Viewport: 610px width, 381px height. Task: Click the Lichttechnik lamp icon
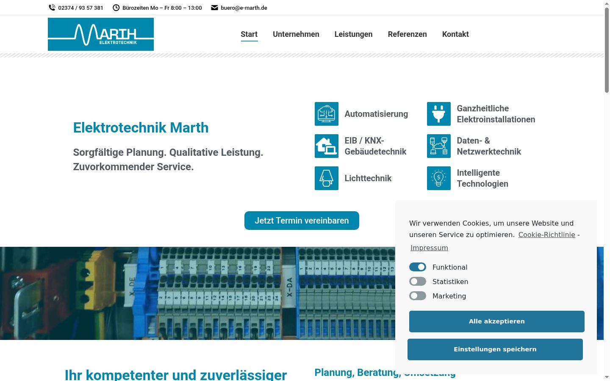pos(327,178)
